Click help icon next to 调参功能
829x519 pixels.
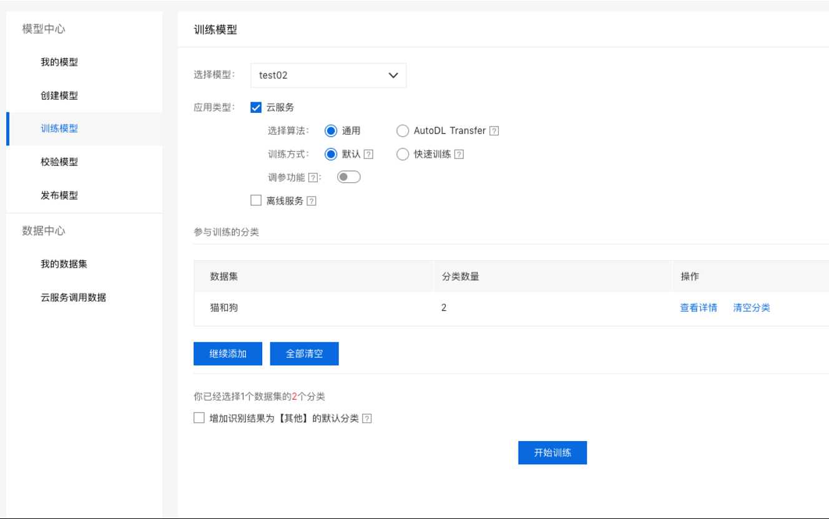click(313, 178)
